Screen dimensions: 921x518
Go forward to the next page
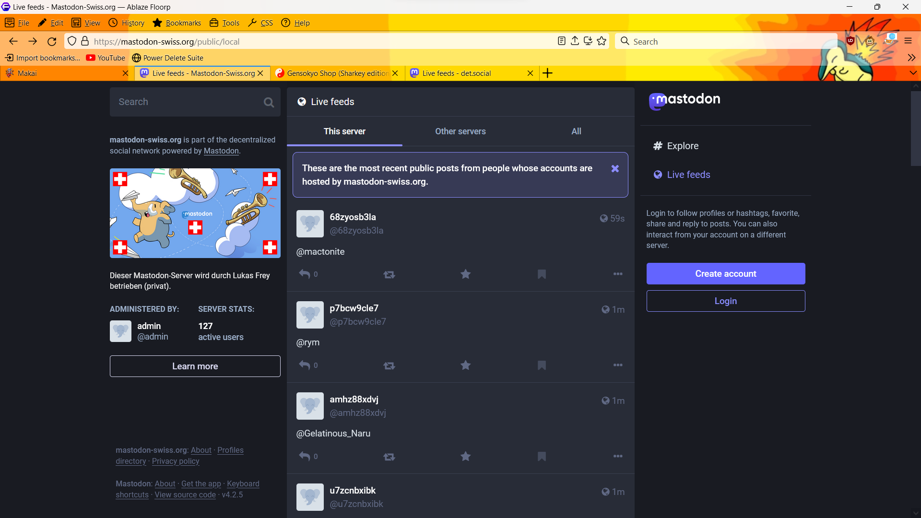33,41
